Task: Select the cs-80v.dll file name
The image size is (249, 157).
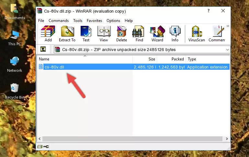Action: (x=54, y=67)
